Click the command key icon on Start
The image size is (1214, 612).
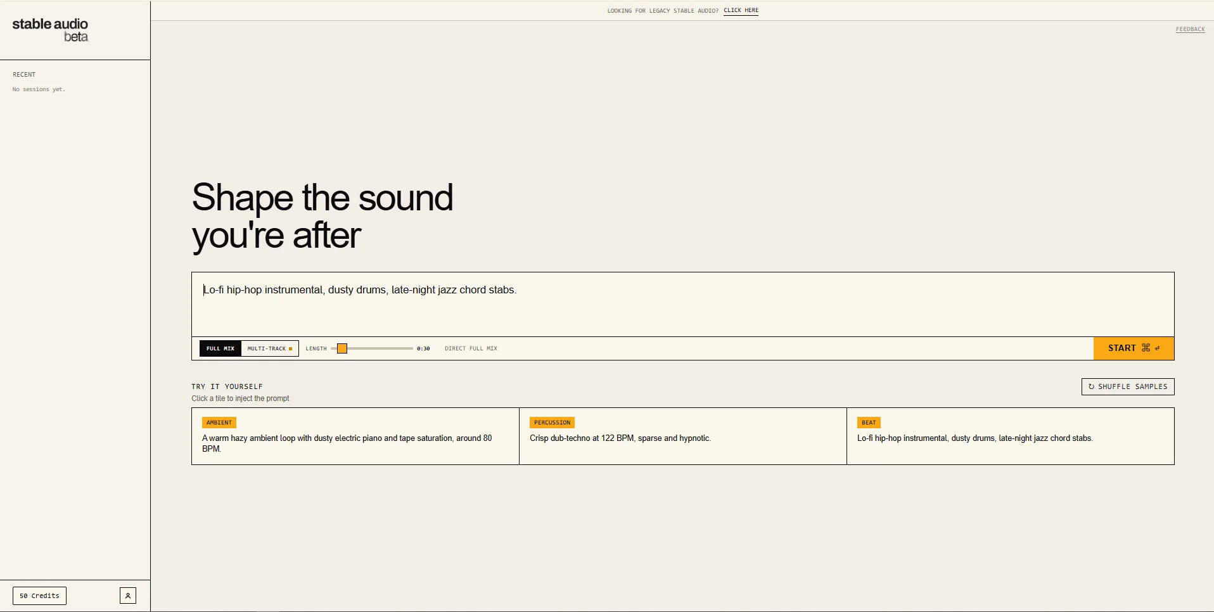point(1146,348)
